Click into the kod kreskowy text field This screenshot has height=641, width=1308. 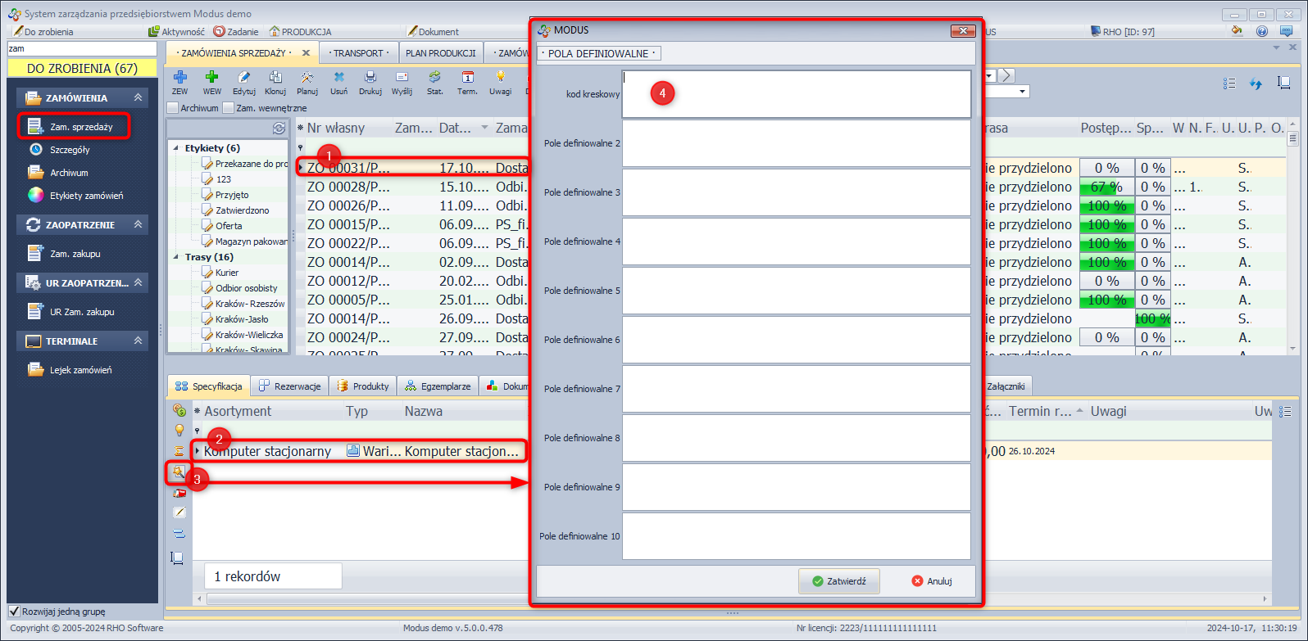(796, 94)
